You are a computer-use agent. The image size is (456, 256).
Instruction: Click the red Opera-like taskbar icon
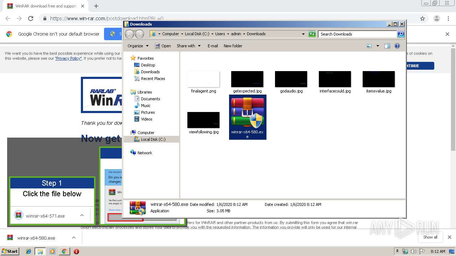coord(76,251)
